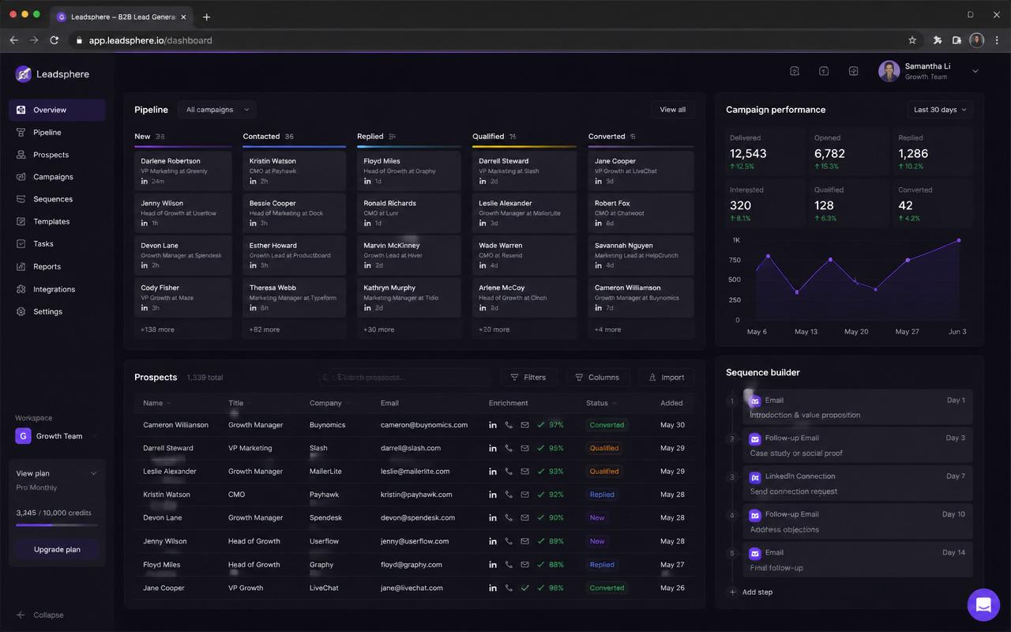Click the Leadsphere logo icon
Viewport: 1011px width, 632px height.
click(x=24, y=74)
